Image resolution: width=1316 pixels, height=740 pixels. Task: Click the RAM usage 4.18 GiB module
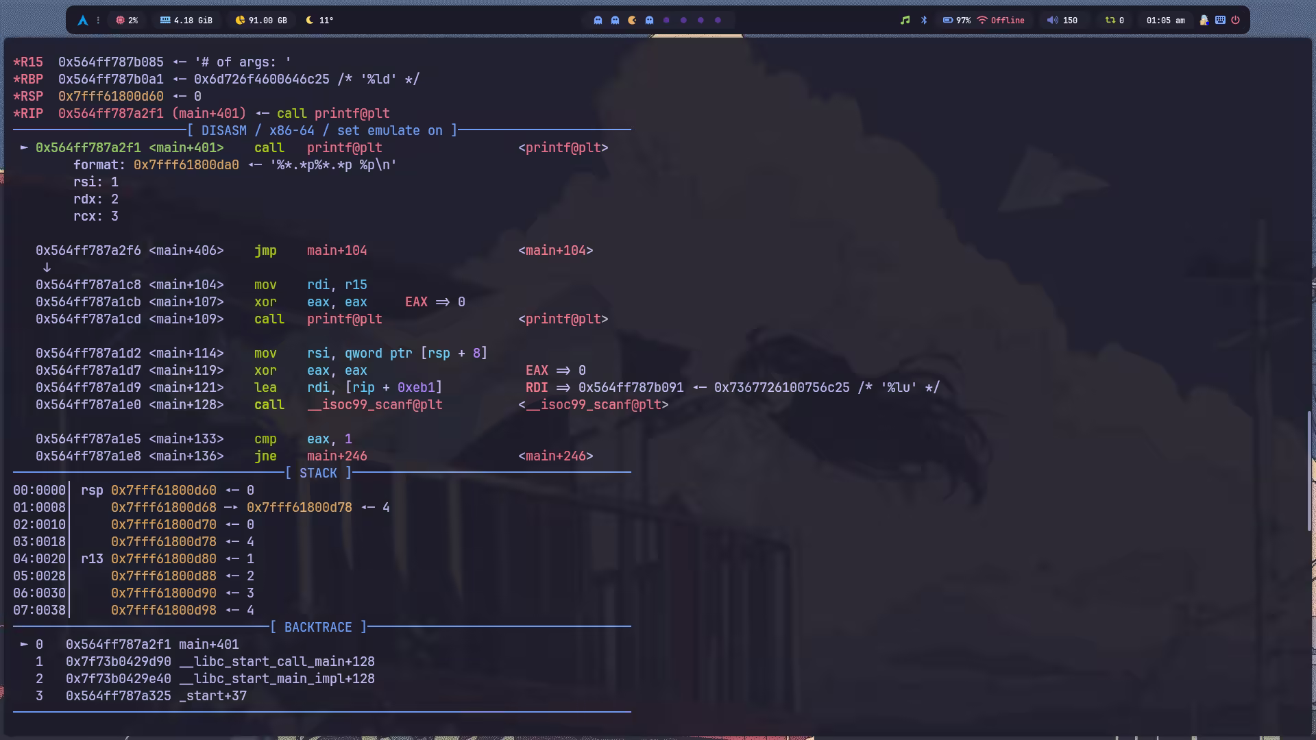tap(186, 21)
